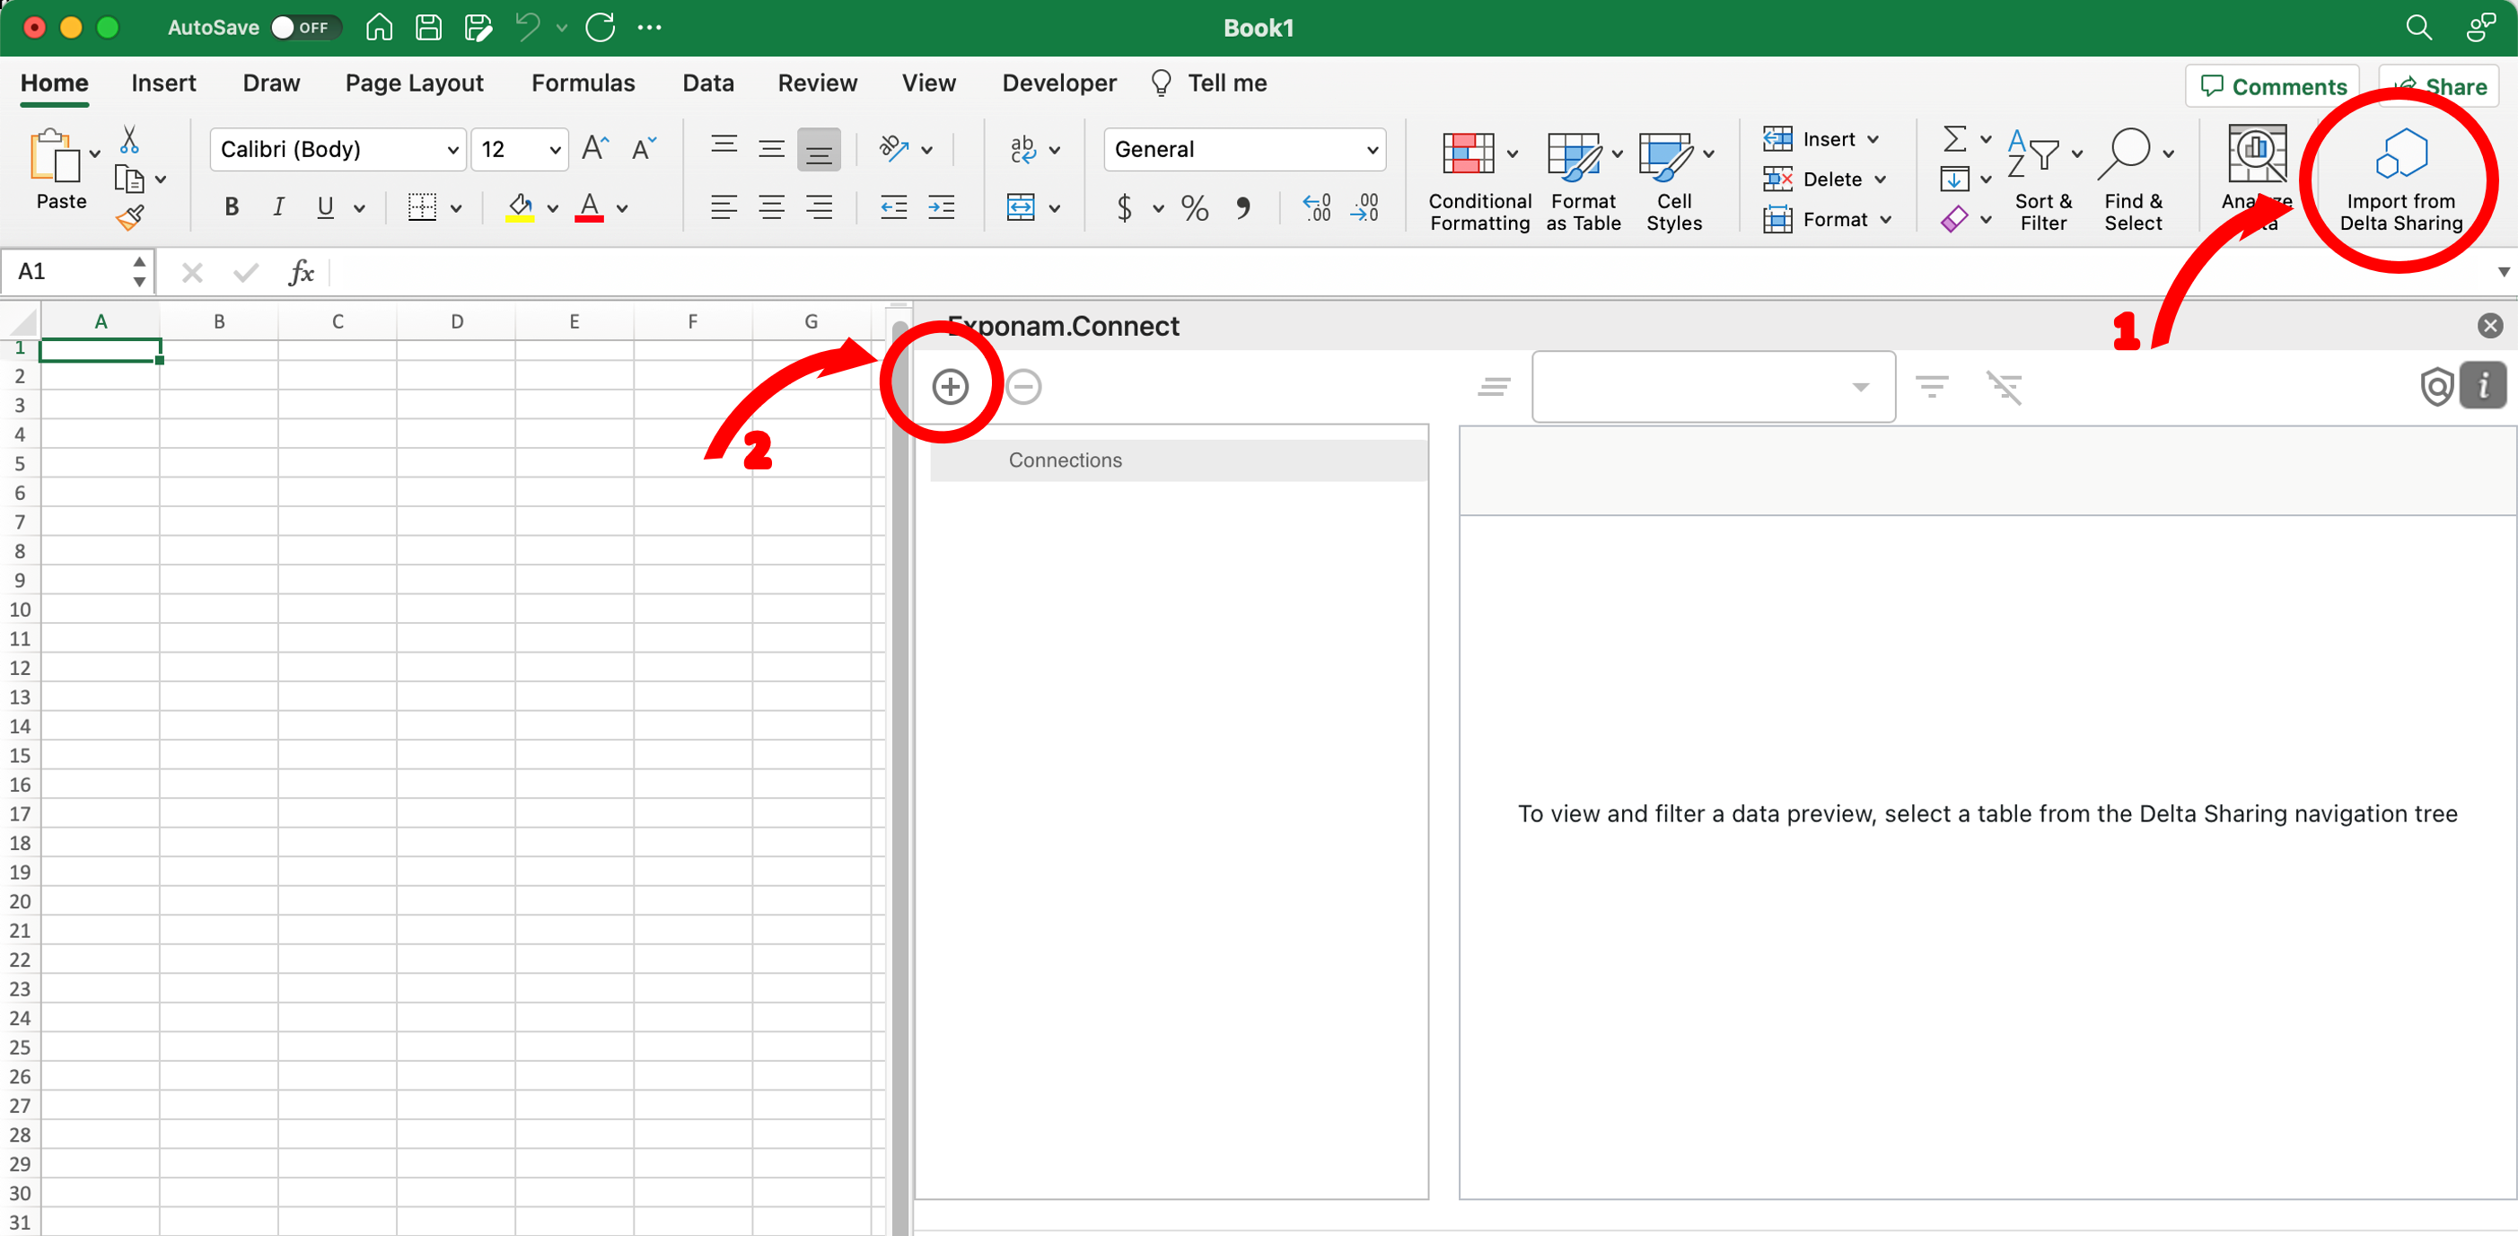
Task: Open the empty Exponam.Connect panel dropdown
Action: pos(1713,387)
